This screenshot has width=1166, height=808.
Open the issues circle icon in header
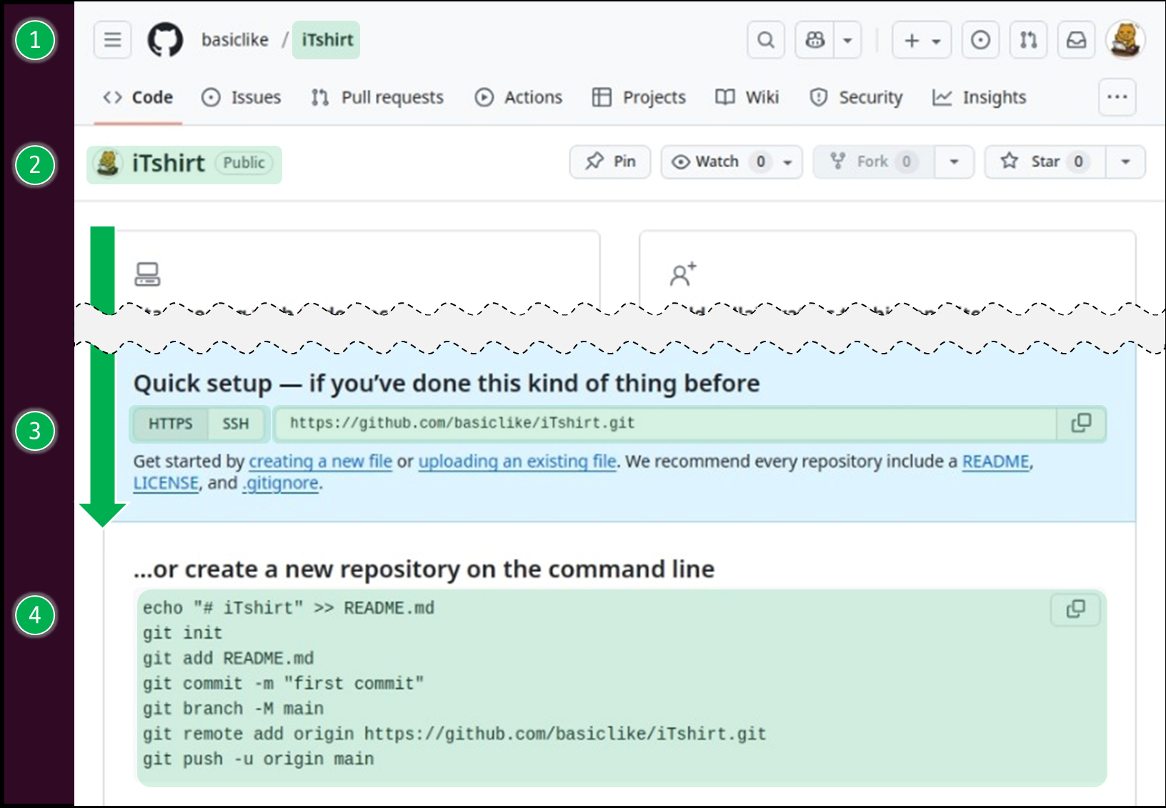[980, 40]
